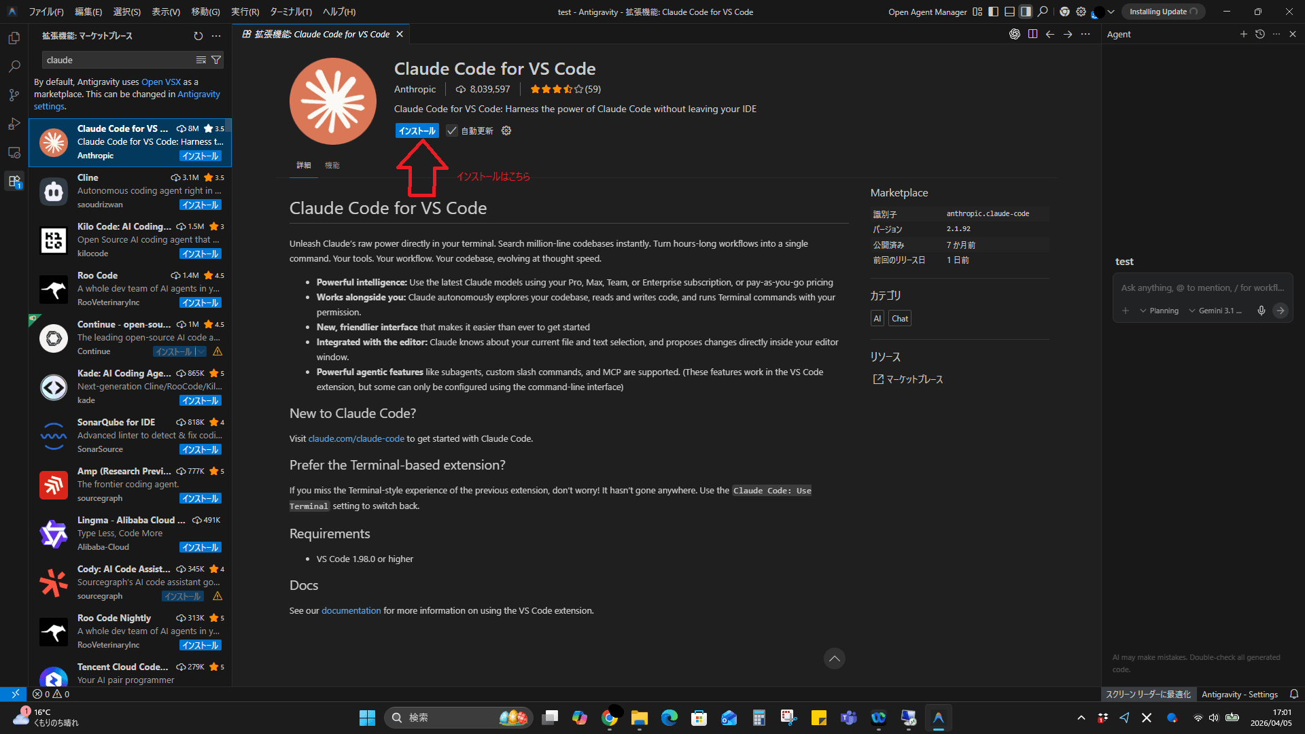The height and width of the screenshot is (734, 1305).
Task: Open the Agent conversation history icon
Action: coord(1259,34)
